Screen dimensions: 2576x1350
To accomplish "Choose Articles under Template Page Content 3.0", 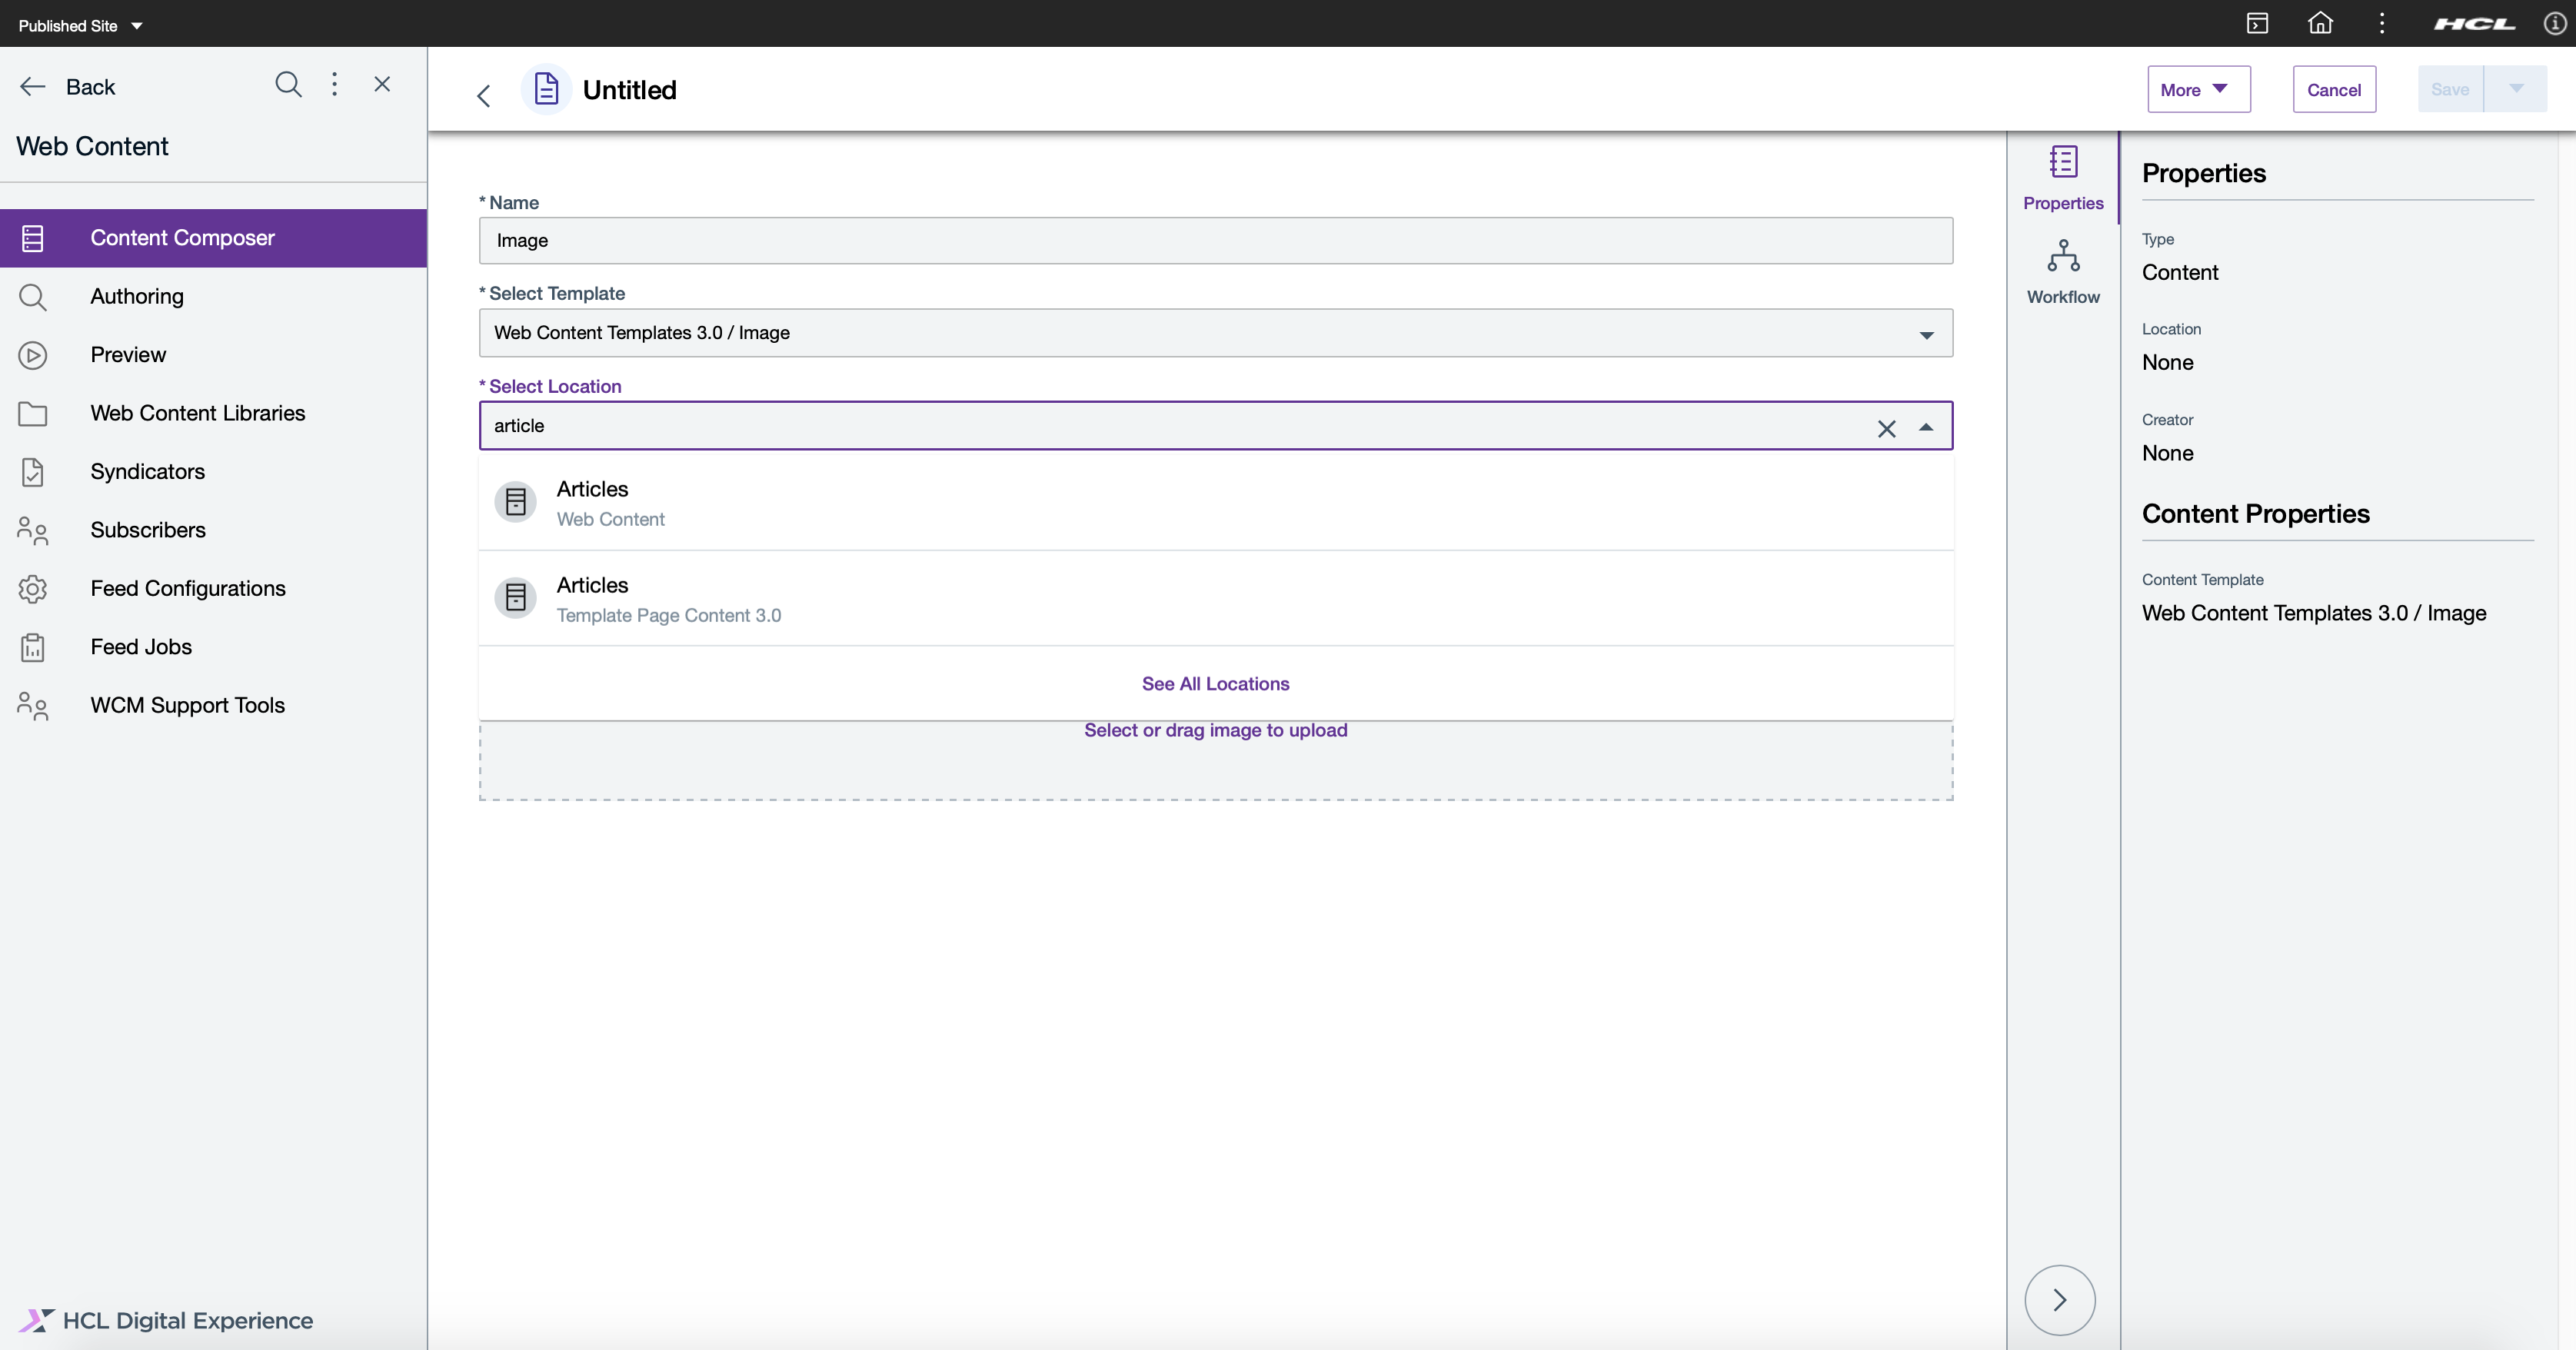I will coord(1215,599).
